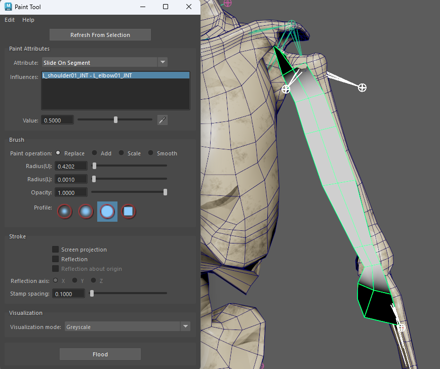440x369 pixels.
Task: Select the solid circle brush profile
Action: tap(107, 211)
